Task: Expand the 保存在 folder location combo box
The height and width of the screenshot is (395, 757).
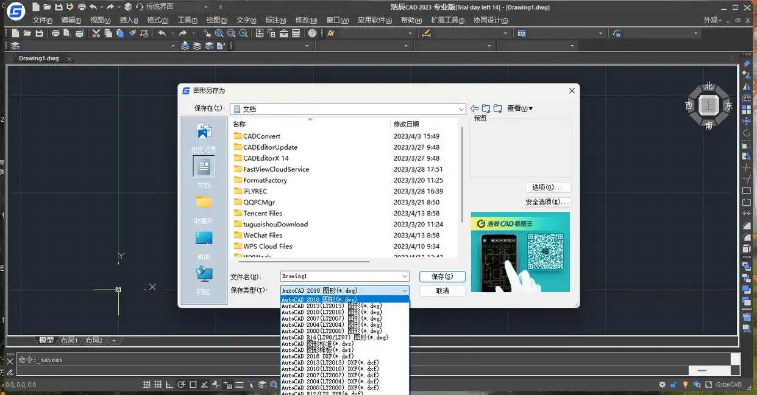Action: pyautogui.click(x=461, y=109)
